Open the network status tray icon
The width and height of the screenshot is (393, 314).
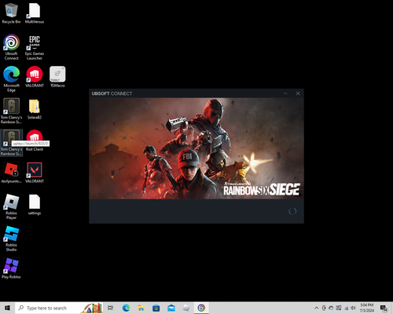pyautogui.click(x=346, y=308)
